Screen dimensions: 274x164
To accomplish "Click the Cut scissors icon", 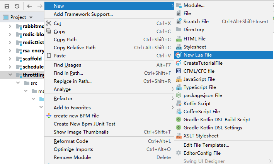I will [49, 23].
